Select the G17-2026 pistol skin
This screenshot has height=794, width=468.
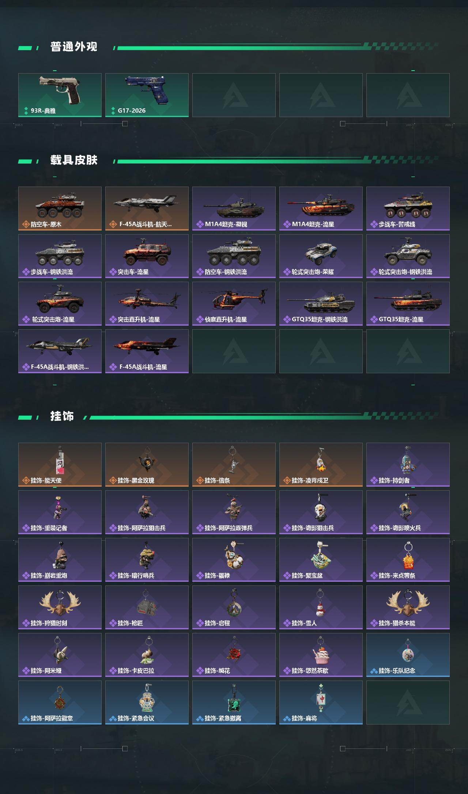click(147, 95)
